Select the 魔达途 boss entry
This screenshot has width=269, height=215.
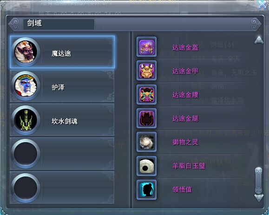tap(62, 52)
